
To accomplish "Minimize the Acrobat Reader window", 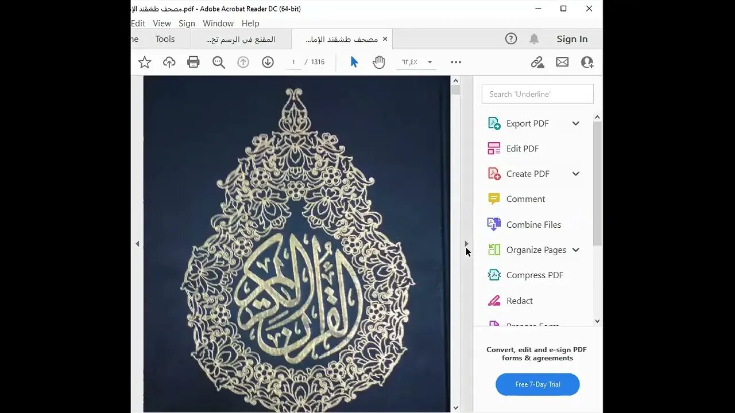I will pos(538,9).
